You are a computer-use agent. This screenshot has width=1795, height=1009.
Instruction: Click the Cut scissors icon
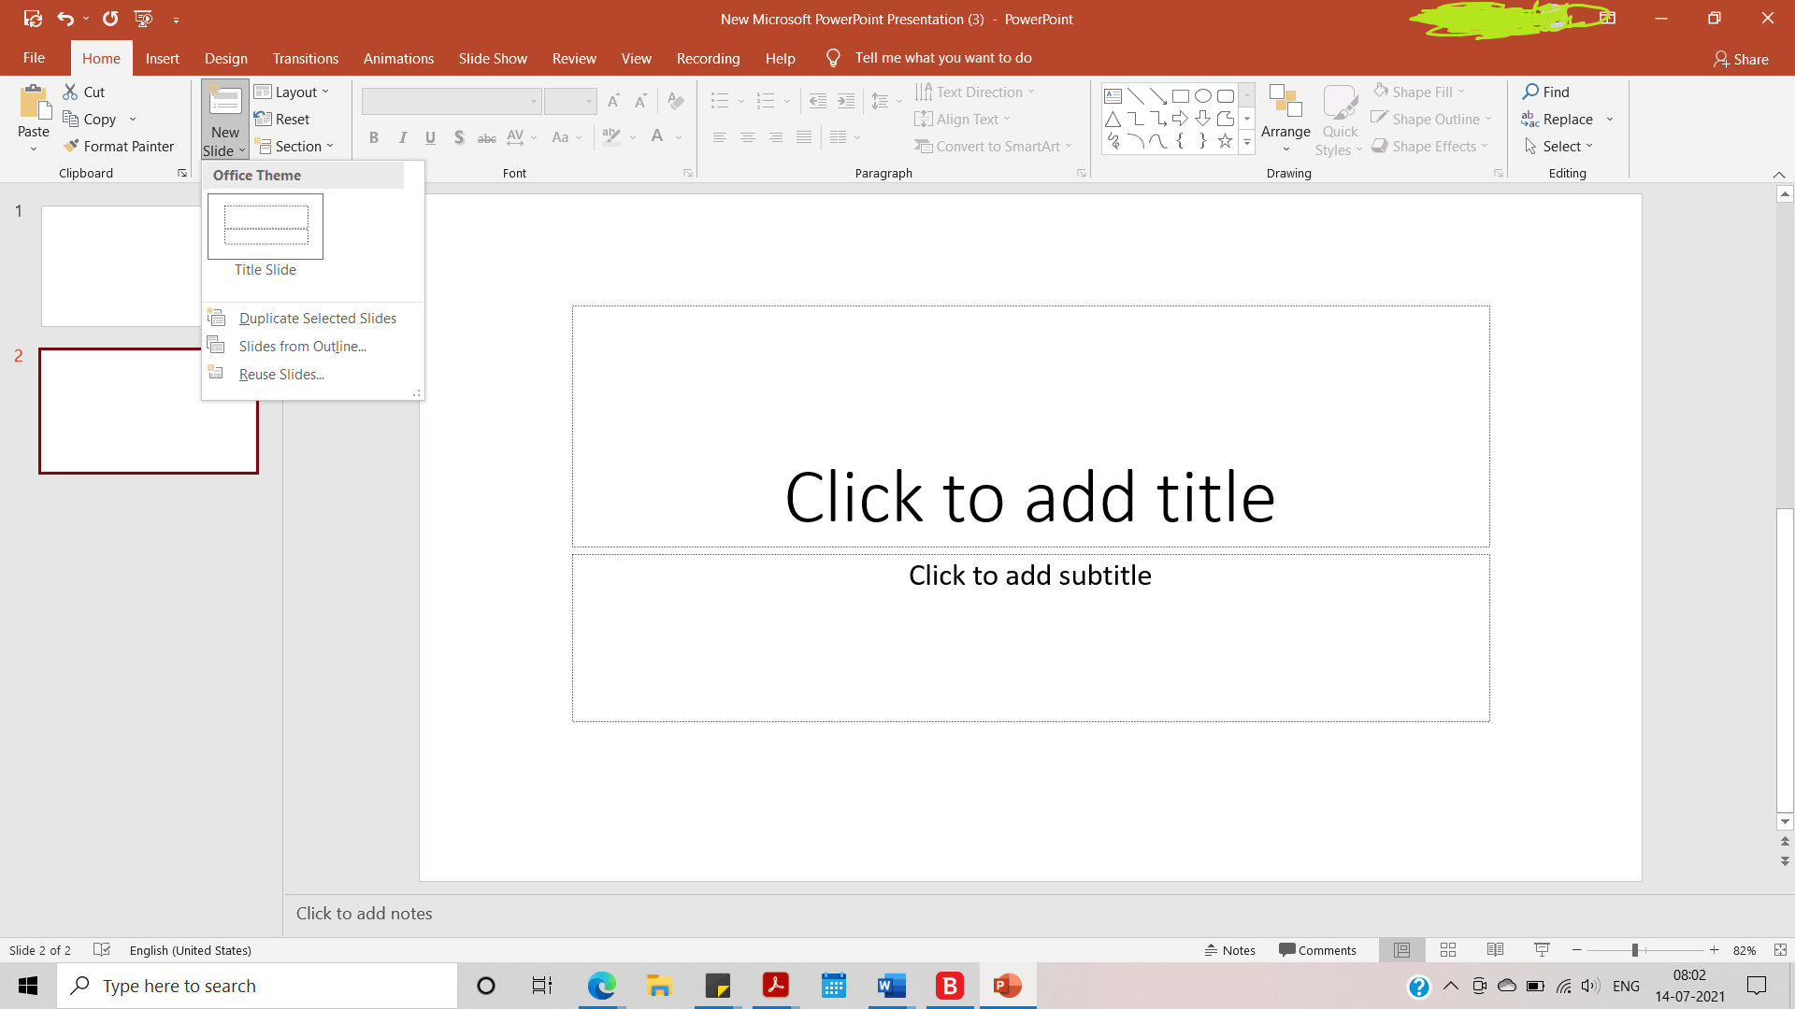pyautogui.click(x=70, y=92)
